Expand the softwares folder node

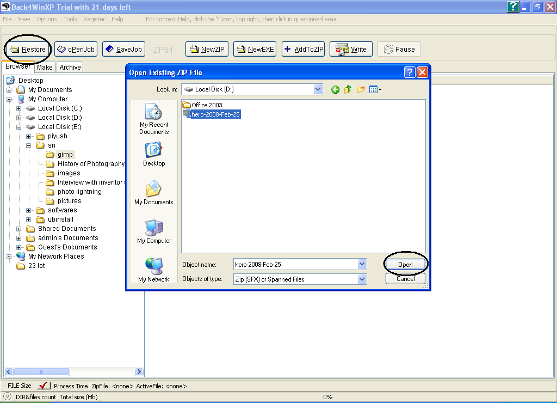pyautogui.click(x=29, y=211)
